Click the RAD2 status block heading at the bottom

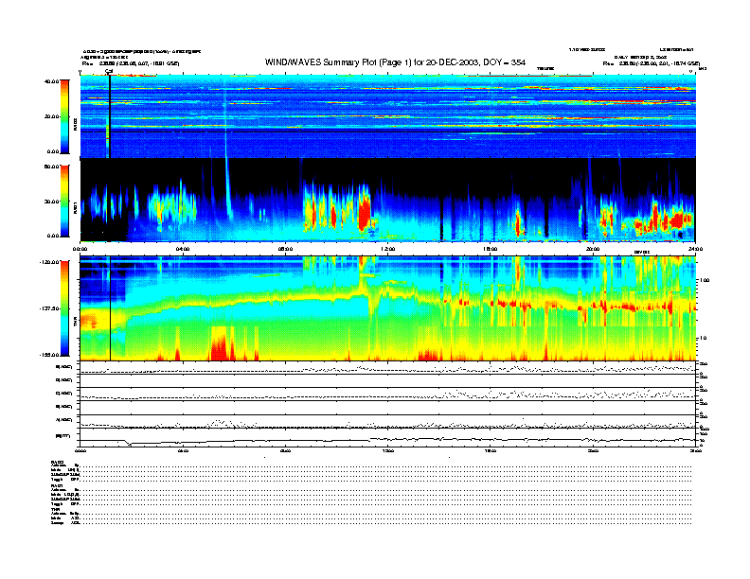(58, 462)
